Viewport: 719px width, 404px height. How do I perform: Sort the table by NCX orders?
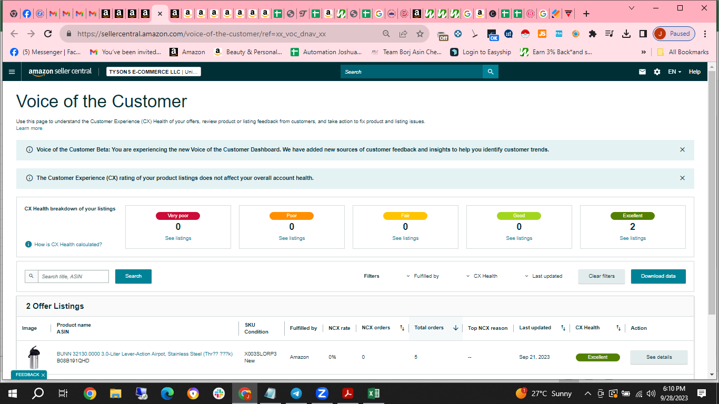402,328
